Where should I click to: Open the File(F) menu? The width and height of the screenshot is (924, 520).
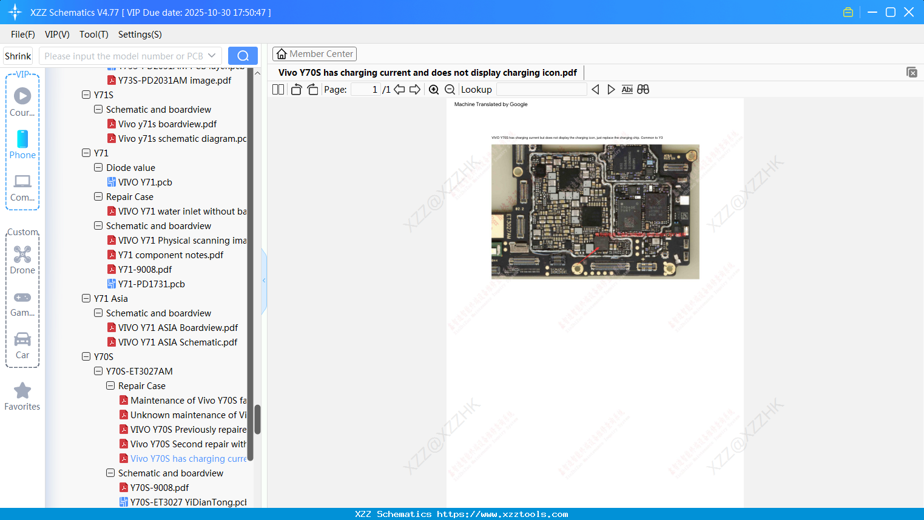click(23, 35)
